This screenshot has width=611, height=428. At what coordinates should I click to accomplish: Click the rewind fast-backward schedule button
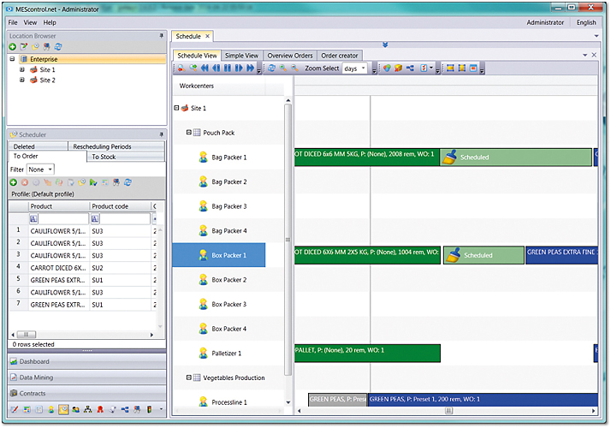205,68
